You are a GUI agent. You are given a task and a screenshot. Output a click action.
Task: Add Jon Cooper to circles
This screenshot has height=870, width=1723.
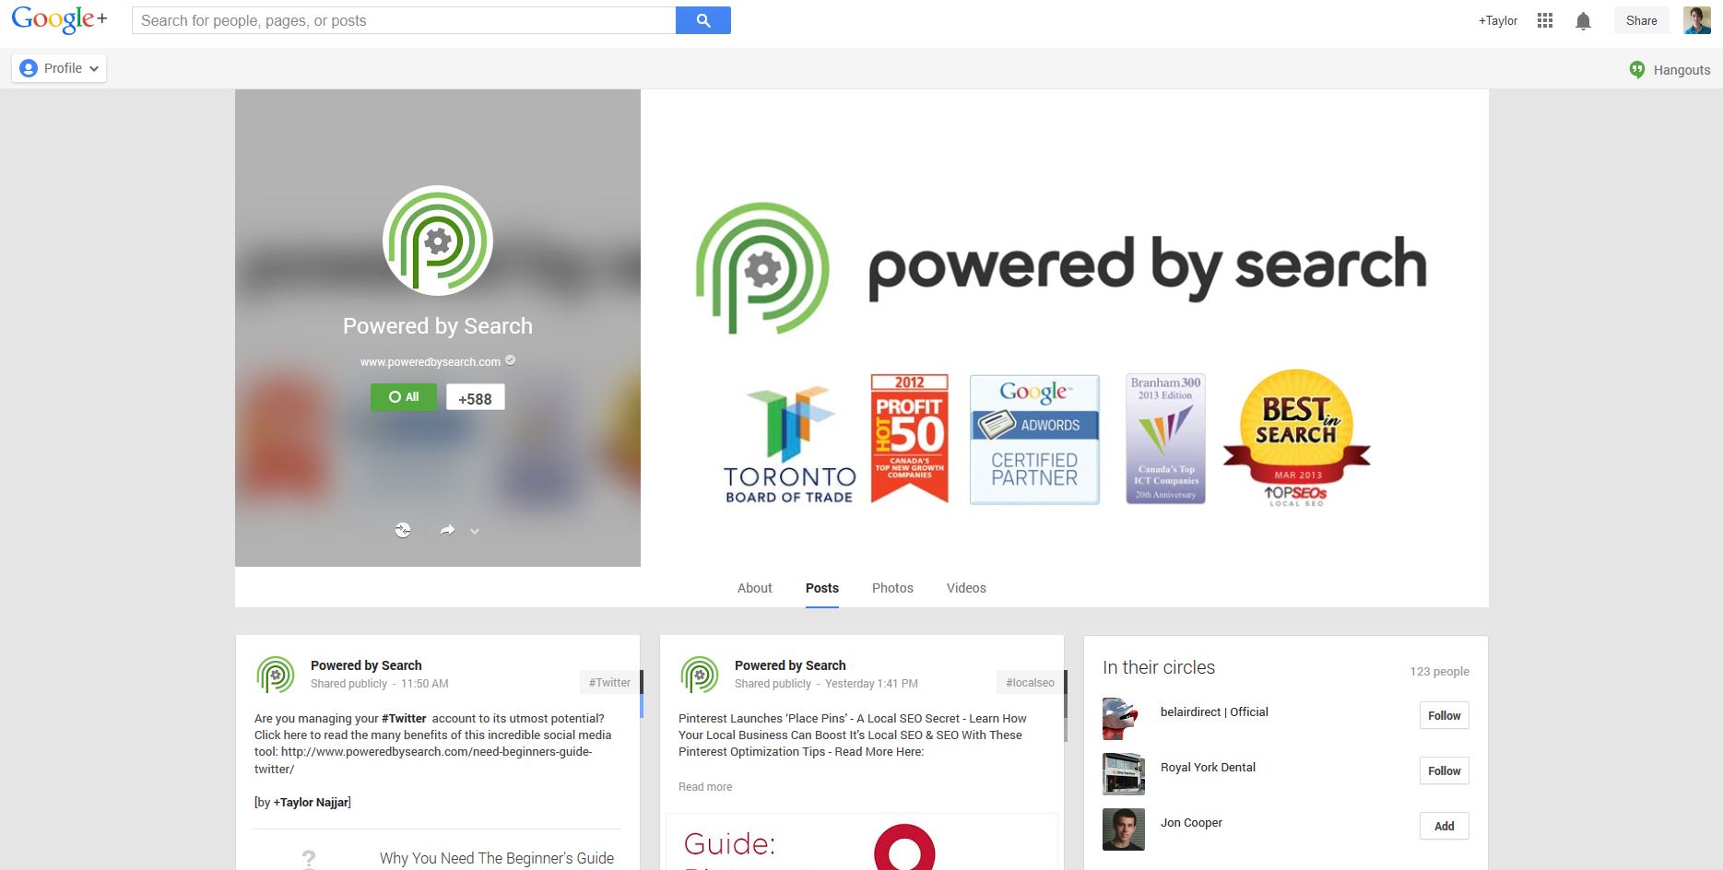[1444, 827]
